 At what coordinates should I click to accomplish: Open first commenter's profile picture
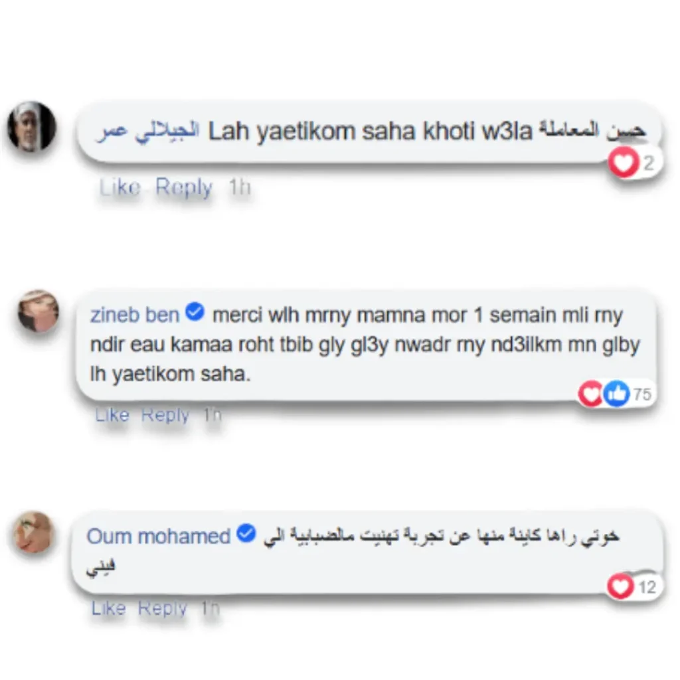pos(32,127)
